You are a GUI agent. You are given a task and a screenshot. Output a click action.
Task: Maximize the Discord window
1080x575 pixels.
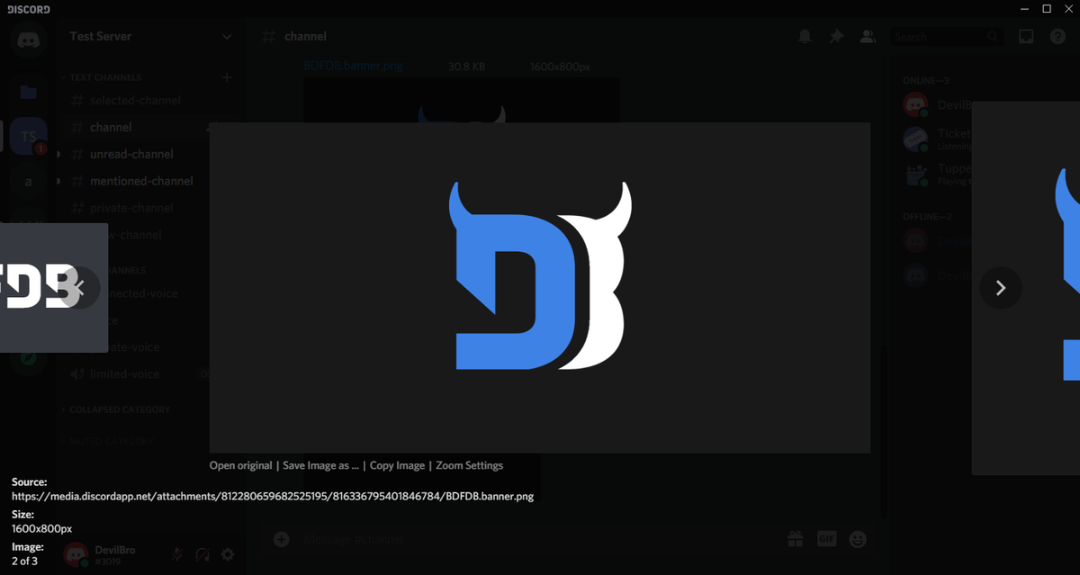[1047, 8]
